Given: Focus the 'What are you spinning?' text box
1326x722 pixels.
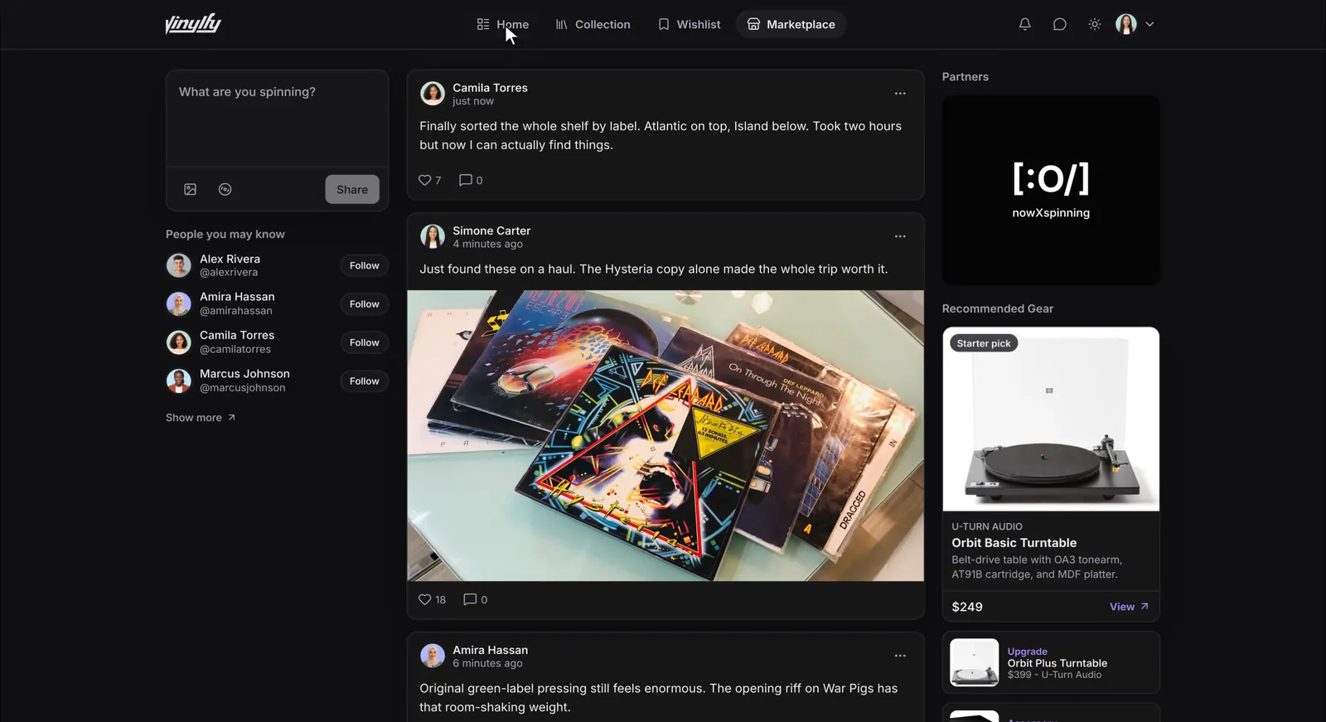Looking at the screenshot, I should pos(277,119).
